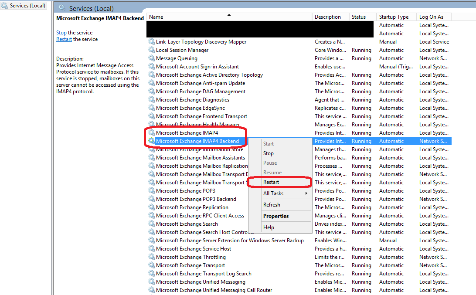Click the Services (Local) header gear icon
The width and height of the screenshot is (476, 295).
tap(62, 8)
